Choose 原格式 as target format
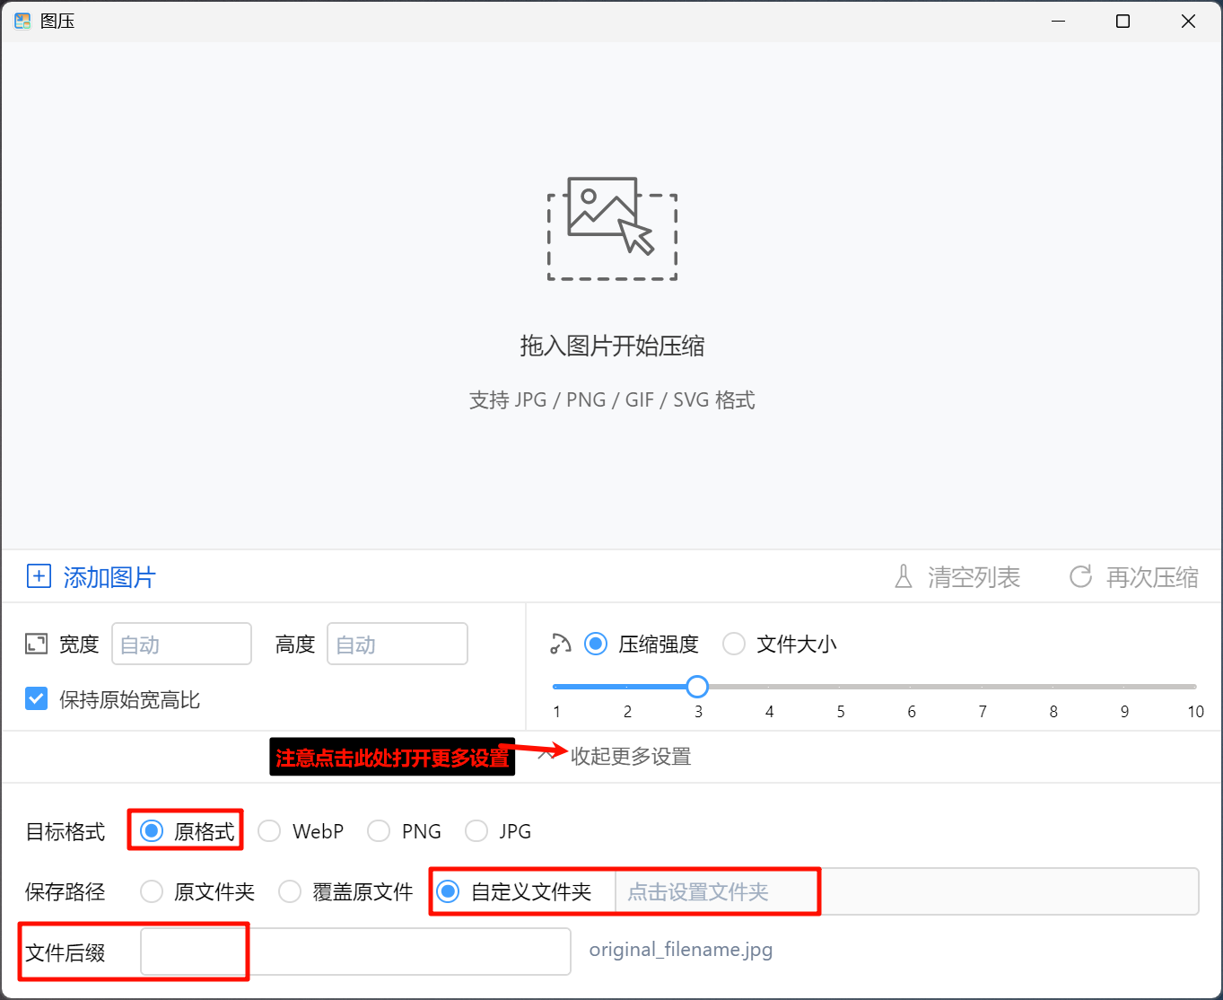Viewport: 1223px width, 1000px height. pyautogui.click(x=152, y=830)
